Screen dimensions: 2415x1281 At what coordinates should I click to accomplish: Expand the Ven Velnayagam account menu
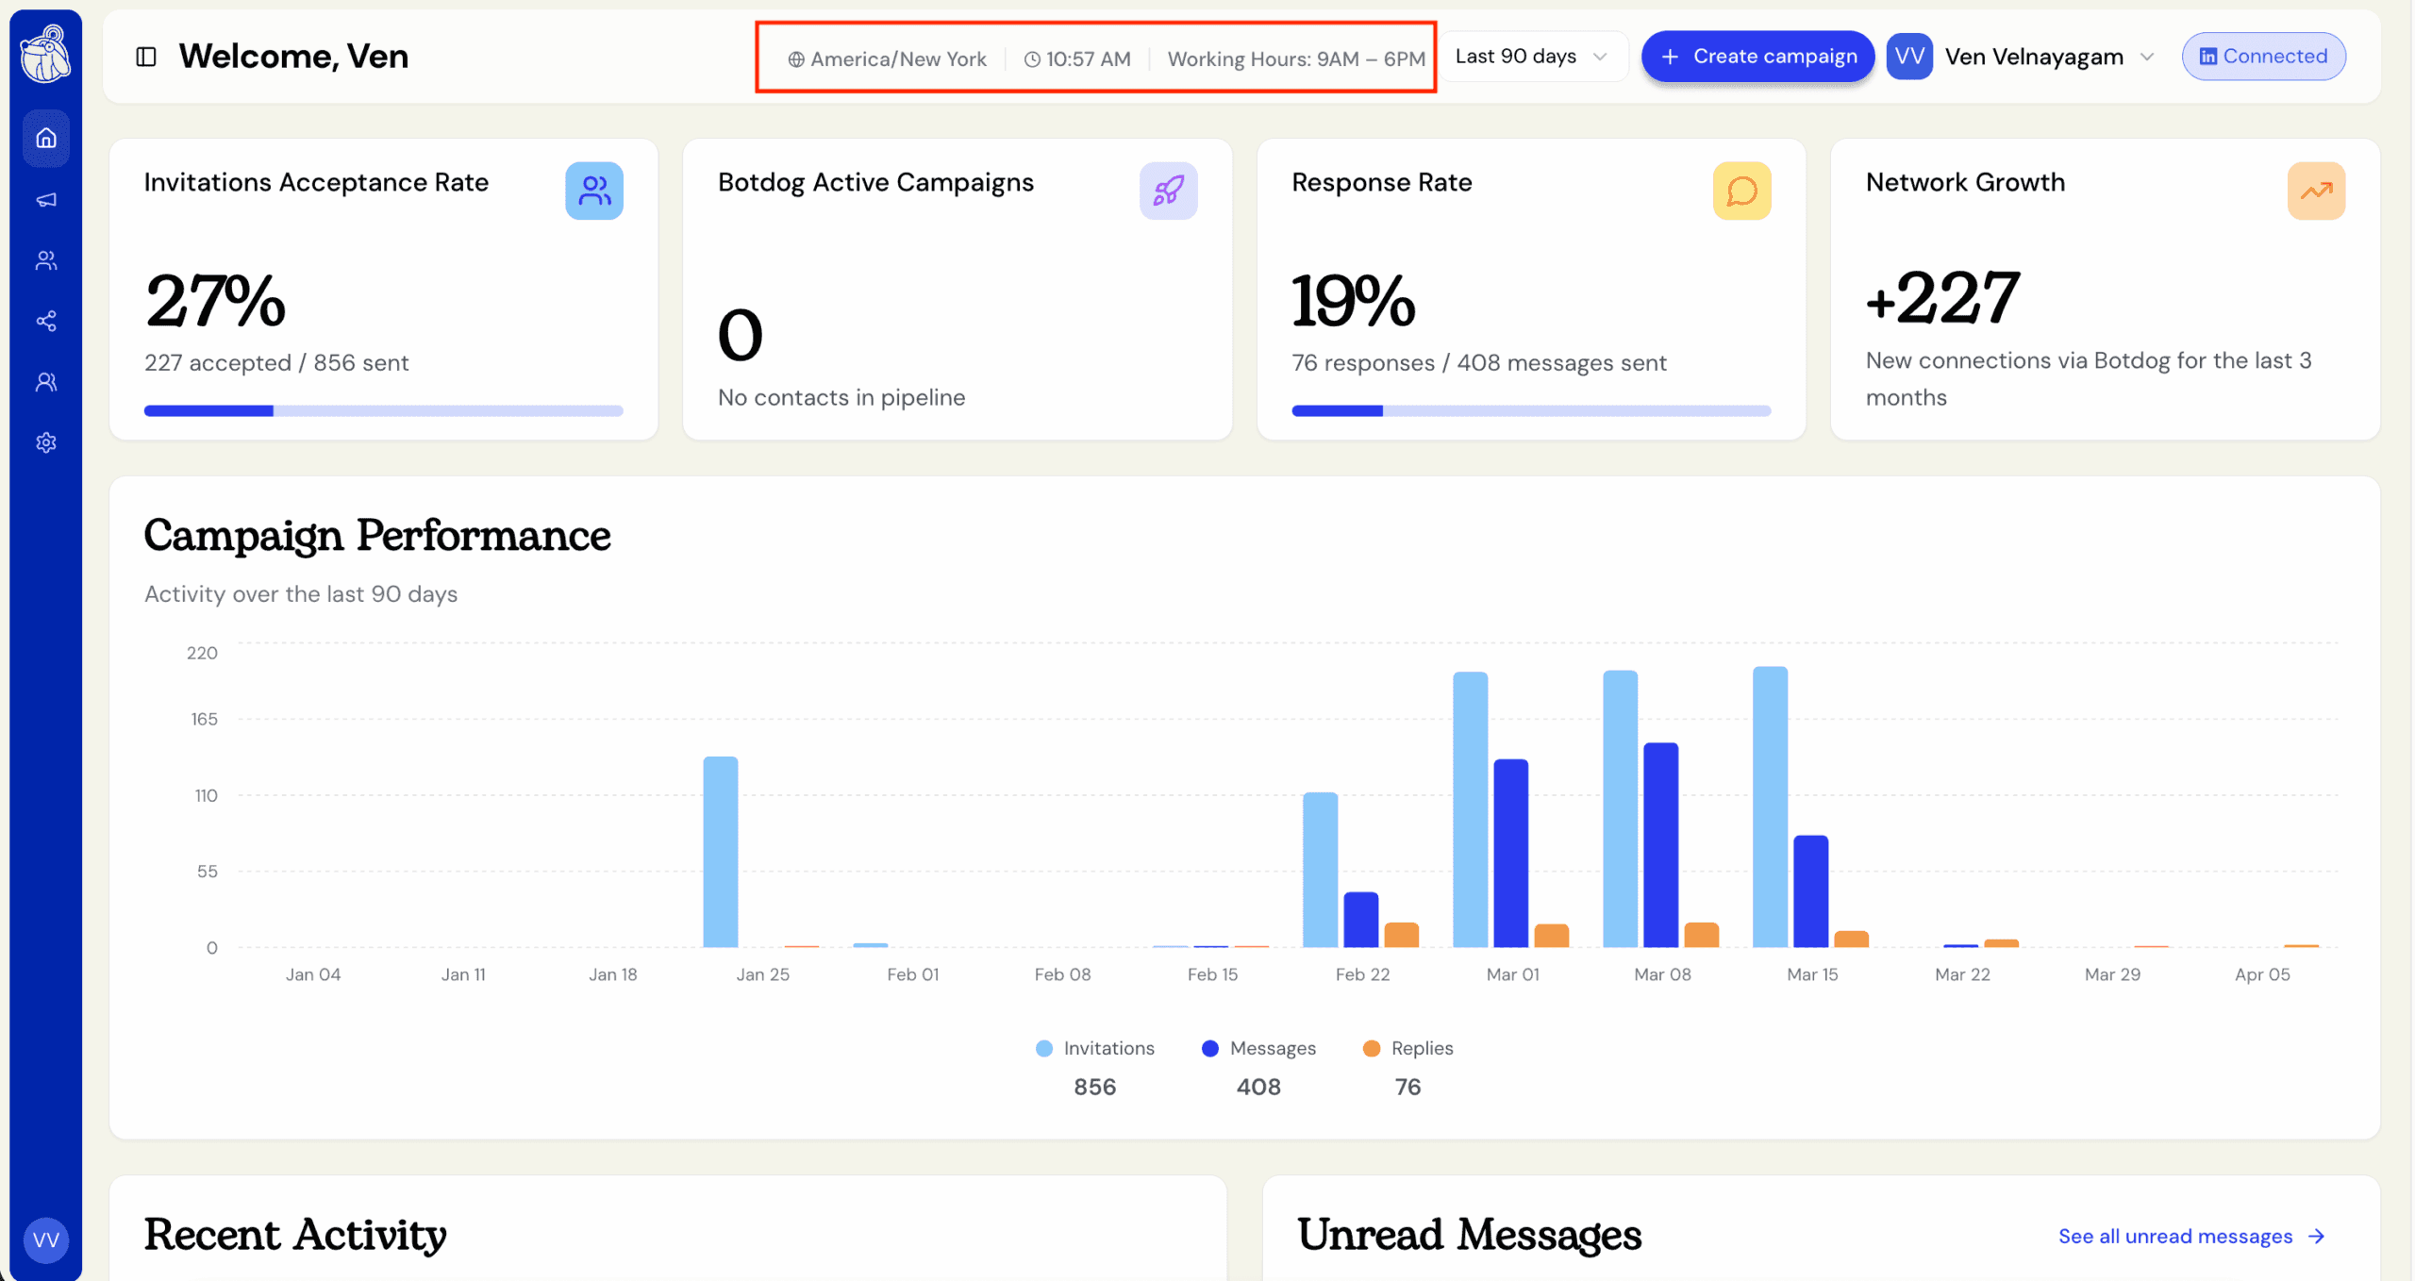point(2049,56)
